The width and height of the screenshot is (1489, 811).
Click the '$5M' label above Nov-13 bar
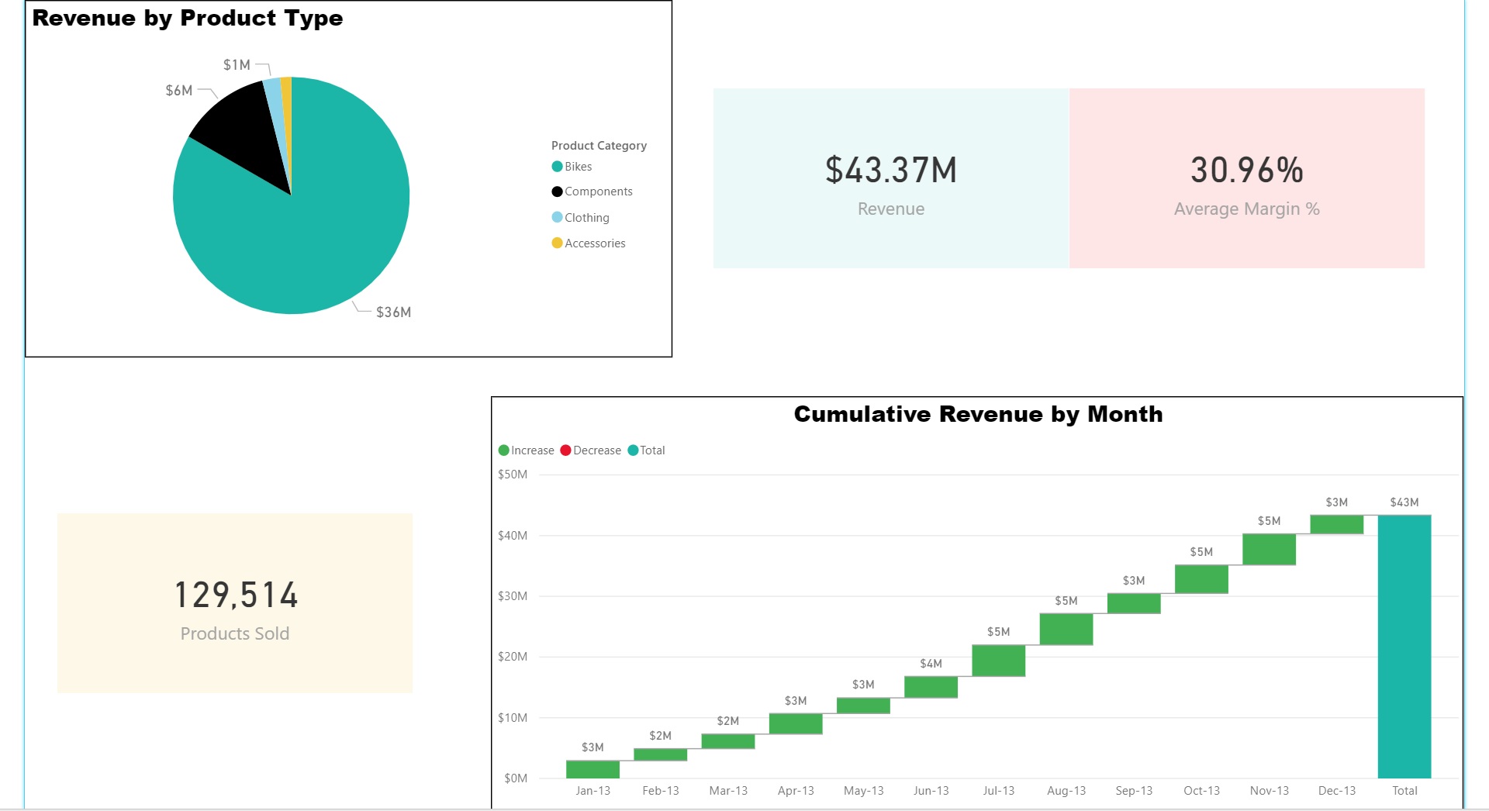click(x=1270, y=521)
